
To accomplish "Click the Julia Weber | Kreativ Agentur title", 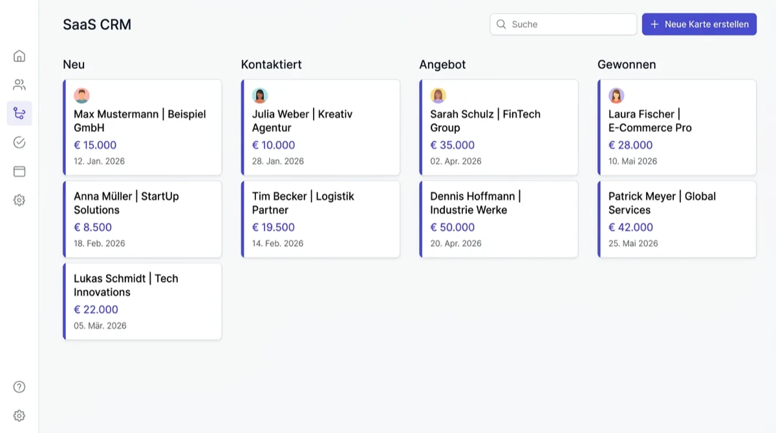I will click(x=302, y=121).
